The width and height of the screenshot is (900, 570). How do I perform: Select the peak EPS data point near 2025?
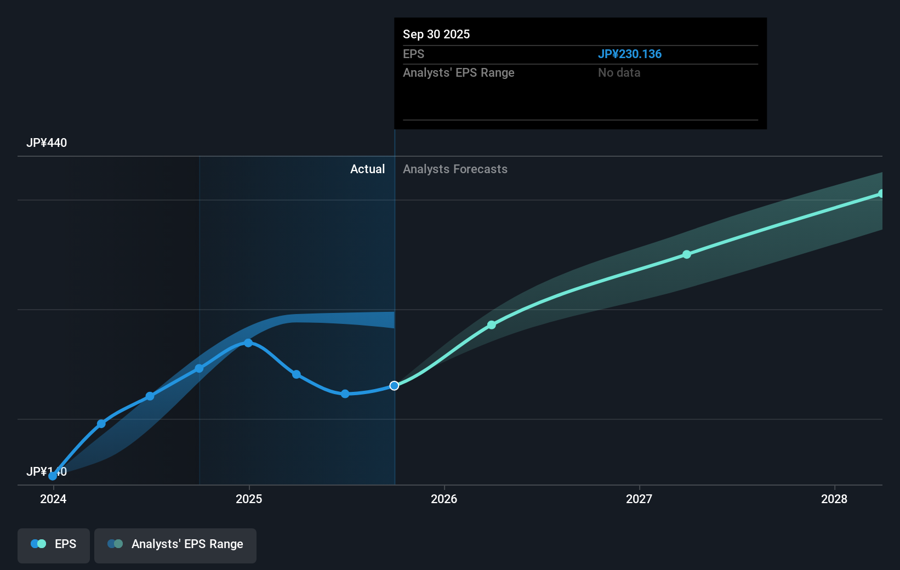pyautogui.click(x=248, y=343)
